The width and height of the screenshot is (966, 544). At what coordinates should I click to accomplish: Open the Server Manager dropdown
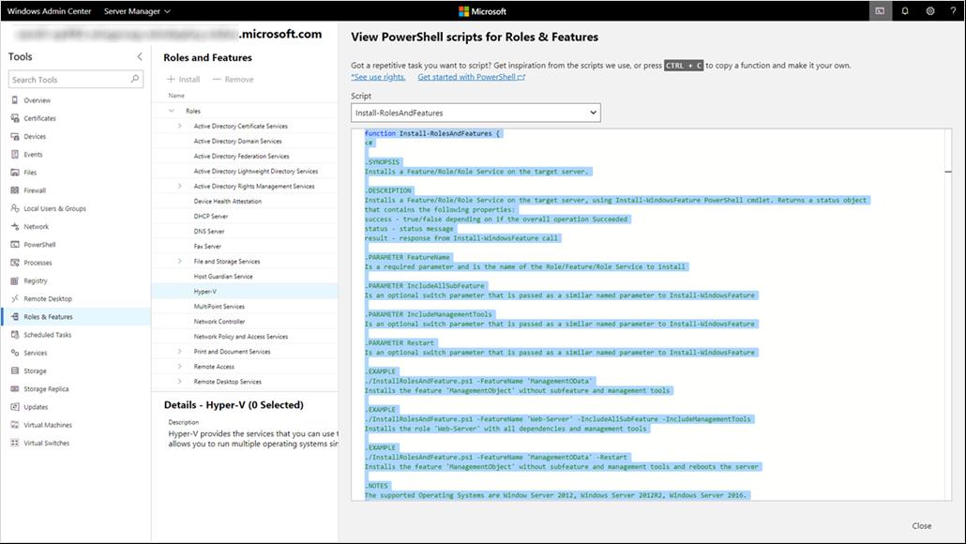[137, 11]
